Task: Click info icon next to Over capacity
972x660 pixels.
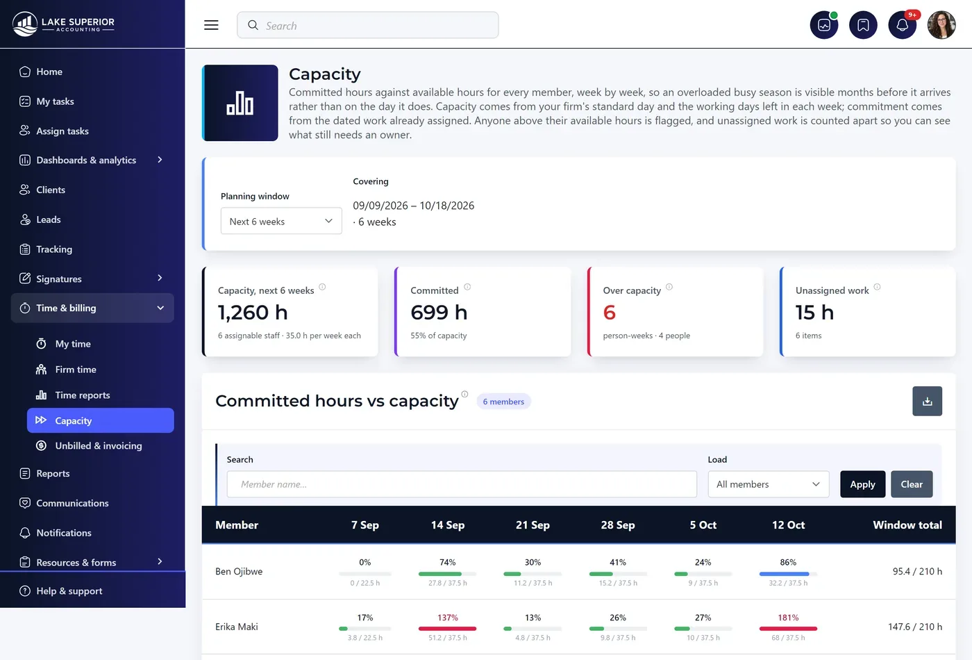Action: 669,287
